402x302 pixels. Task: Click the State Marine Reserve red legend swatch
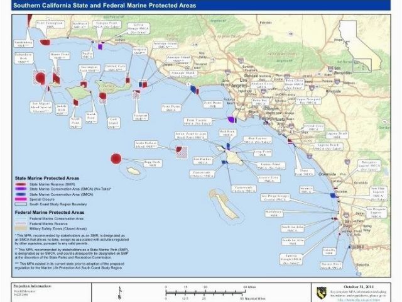pyautogui.click(x=21, y=184)
